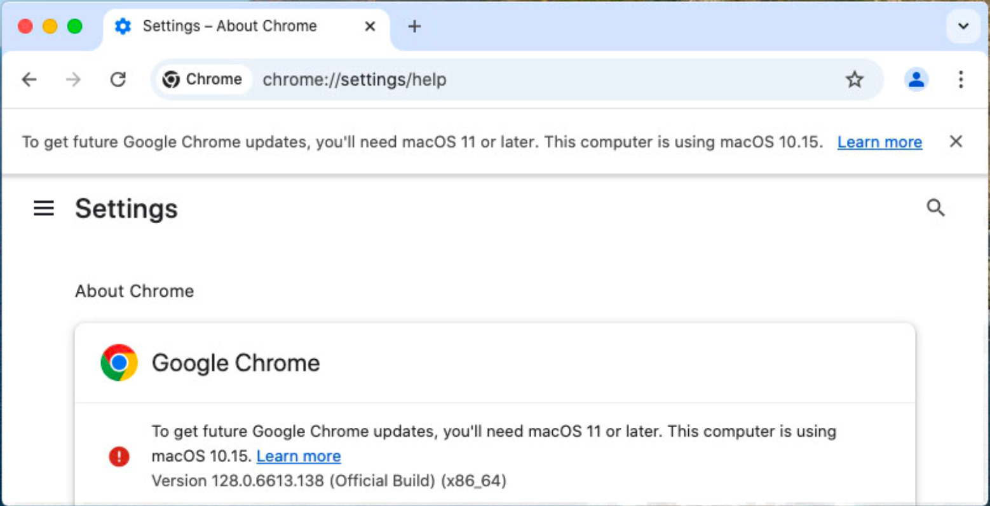Close the Settings – About Chrome tab
This screenshot has width=990, height=506.
[370, 26]
